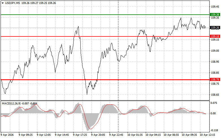The height and width of the screenshot is (138, 221).
Task: Pick the vertical dashed day-separator line
Action: (118, 66)
